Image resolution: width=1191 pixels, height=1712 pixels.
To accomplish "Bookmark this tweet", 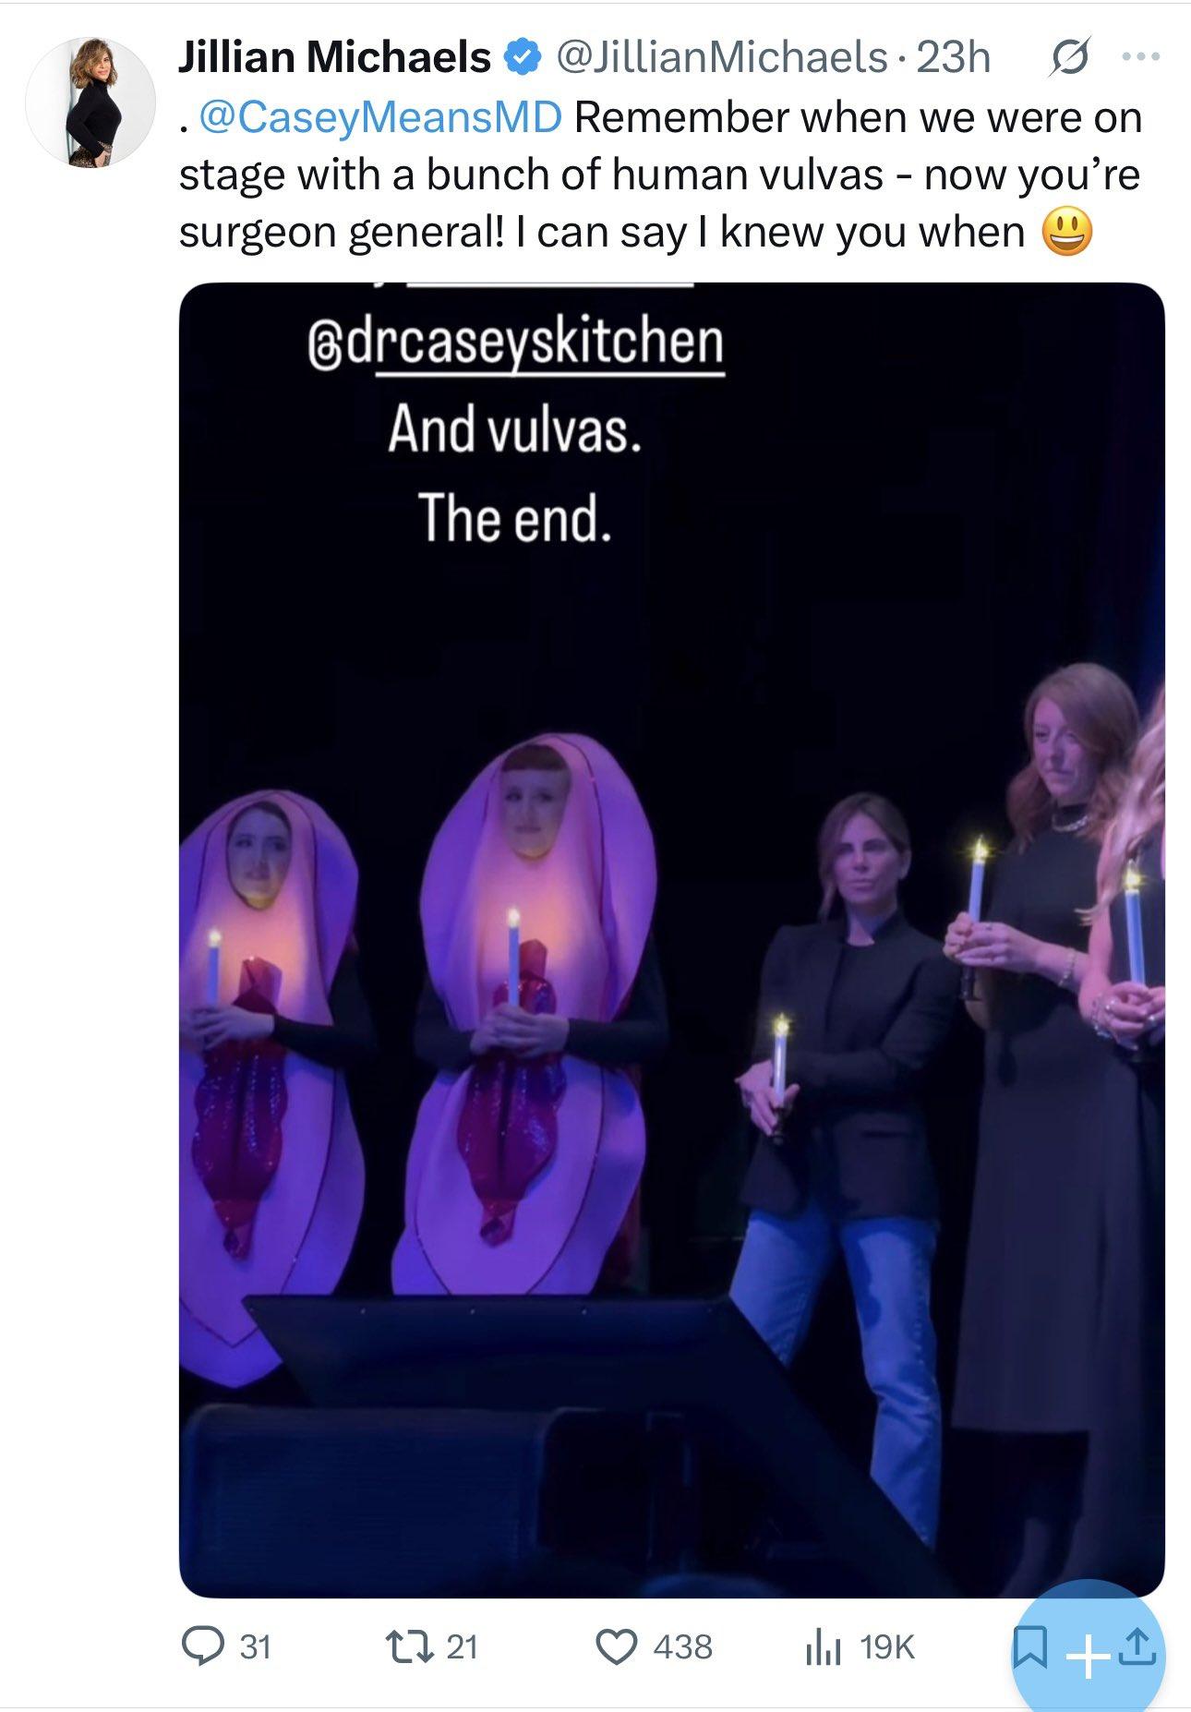I will click(x=1029, y=1646).
